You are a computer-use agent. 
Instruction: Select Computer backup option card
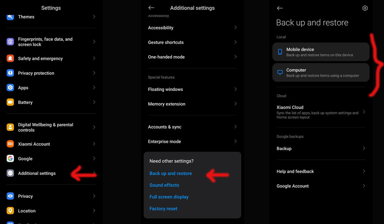click(321, 72)
